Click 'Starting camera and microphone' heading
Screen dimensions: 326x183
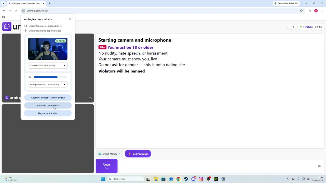135,40
